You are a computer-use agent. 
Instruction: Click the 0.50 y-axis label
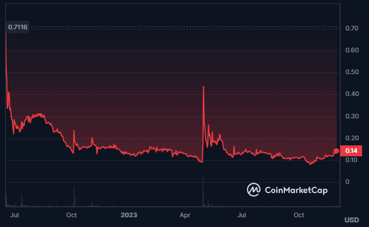pyautogui.click(x=352, y=72)
